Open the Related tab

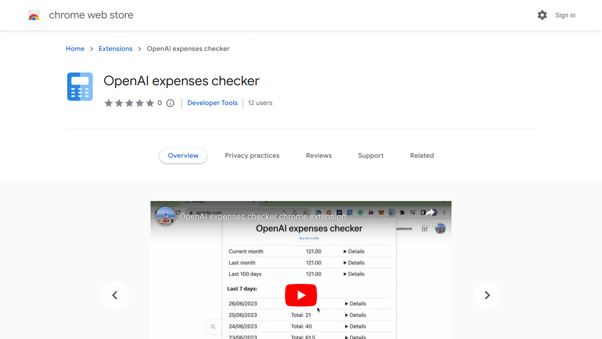(422, 155)
